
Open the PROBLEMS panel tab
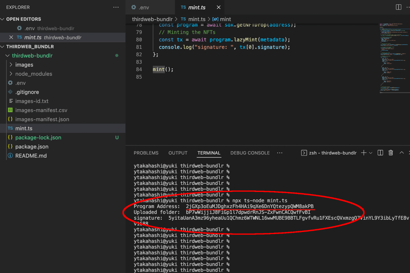coord(146,153)
